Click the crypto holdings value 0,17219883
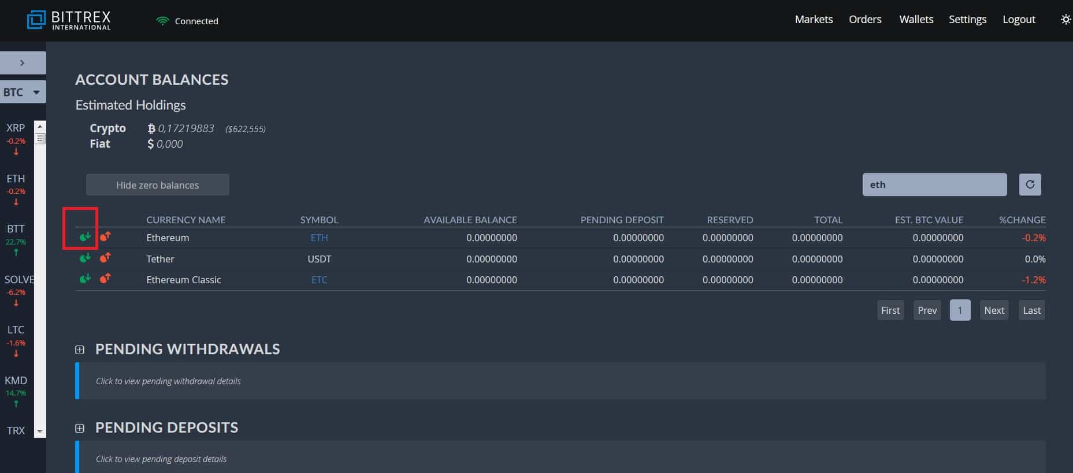 click(x=186, y=128)
